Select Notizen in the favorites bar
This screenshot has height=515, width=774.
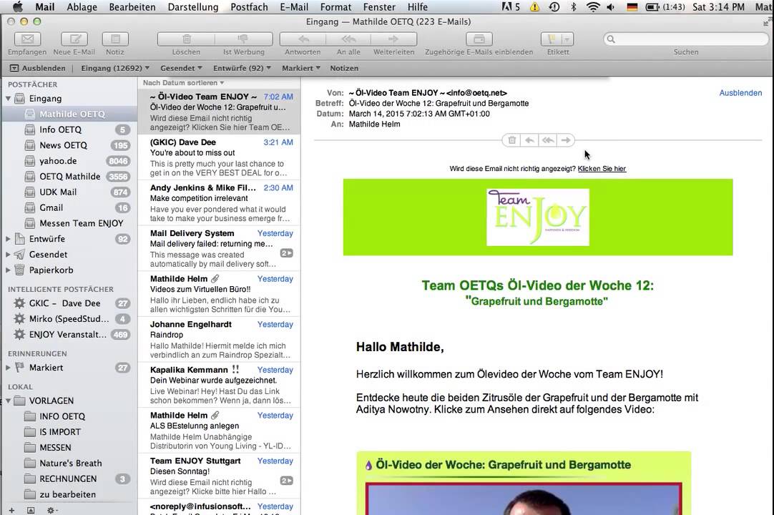tap(344, 68)
